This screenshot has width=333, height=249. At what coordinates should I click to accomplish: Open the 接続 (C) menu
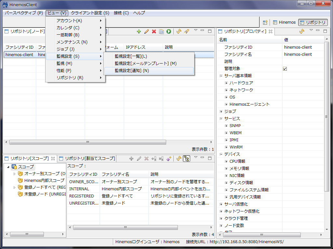[121, 13]
